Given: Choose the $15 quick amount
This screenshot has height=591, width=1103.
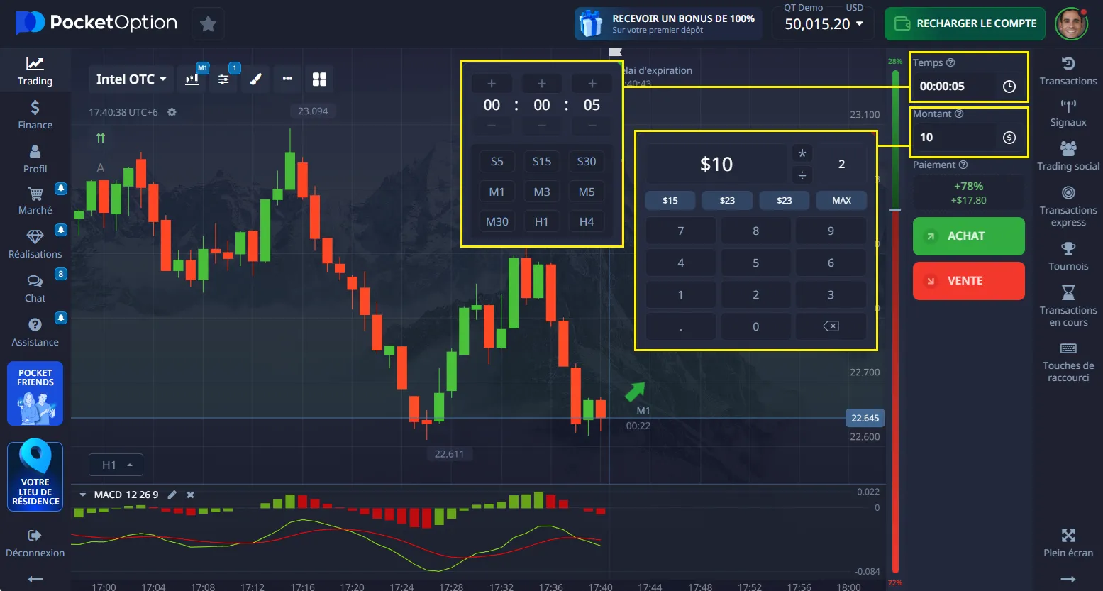Looking at the screenshot, I should pos(670,200).
